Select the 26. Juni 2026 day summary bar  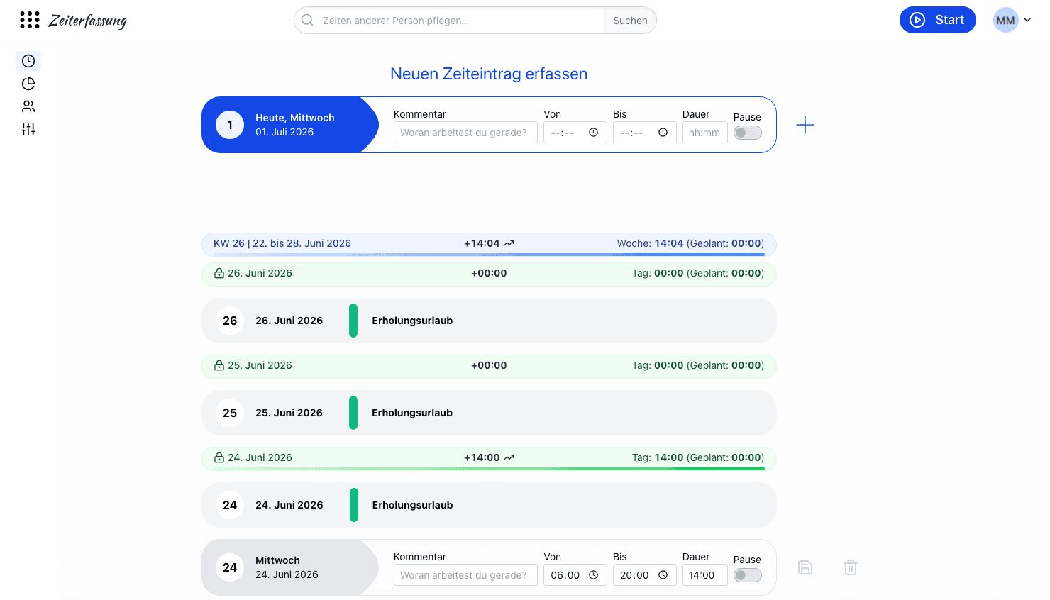pyautogui.click(x=489, y=274)
